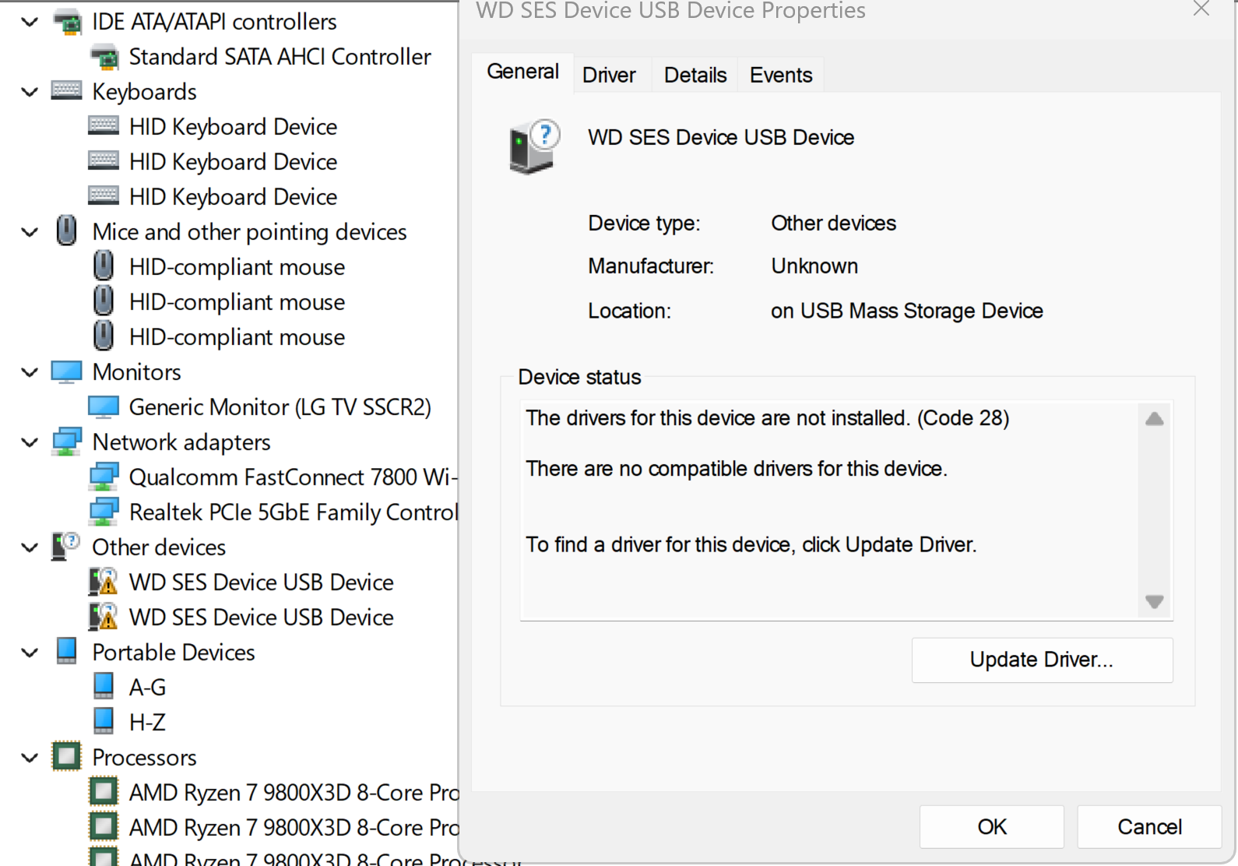The image size is (1238, 866).
Task: Collapse the Keyboards tree node
Action: [x=30, y=92]
